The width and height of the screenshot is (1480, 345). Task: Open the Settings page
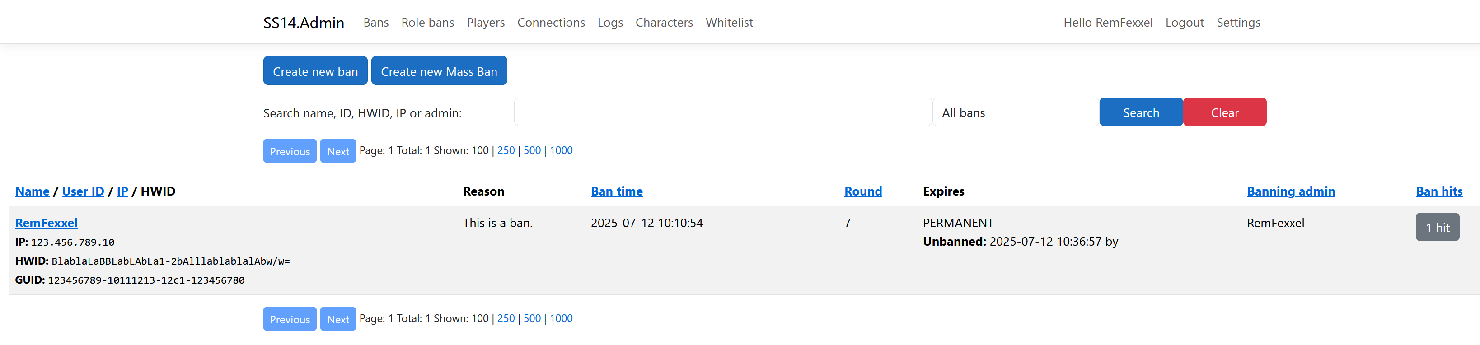(1238, 23)
